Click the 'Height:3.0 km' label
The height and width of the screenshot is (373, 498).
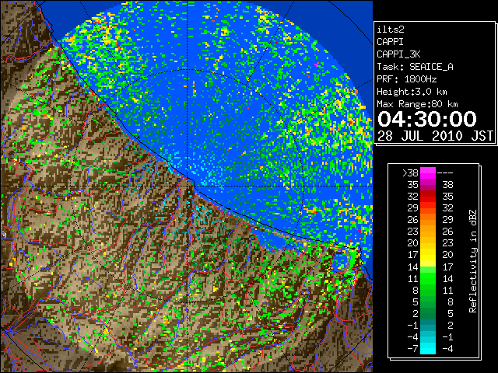tap(412, 92)
